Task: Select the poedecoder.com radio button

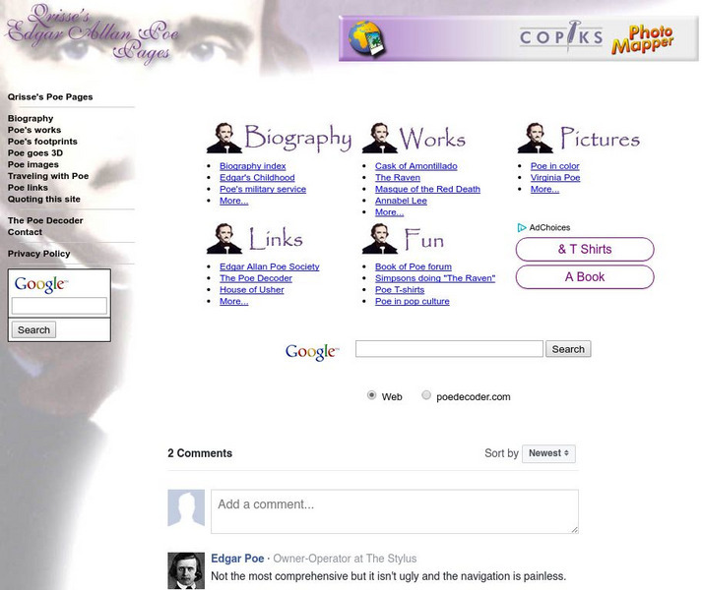Action: [426, 395]
